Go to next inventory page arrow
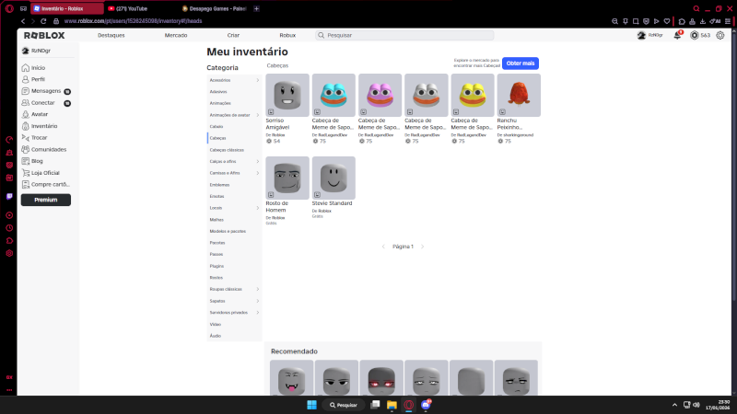This screenshot has width=737, height=414. (424, 247)
